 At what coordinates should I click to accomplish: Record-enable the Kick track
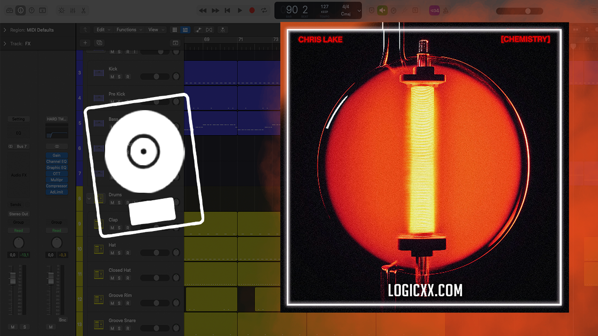point(128,77)
